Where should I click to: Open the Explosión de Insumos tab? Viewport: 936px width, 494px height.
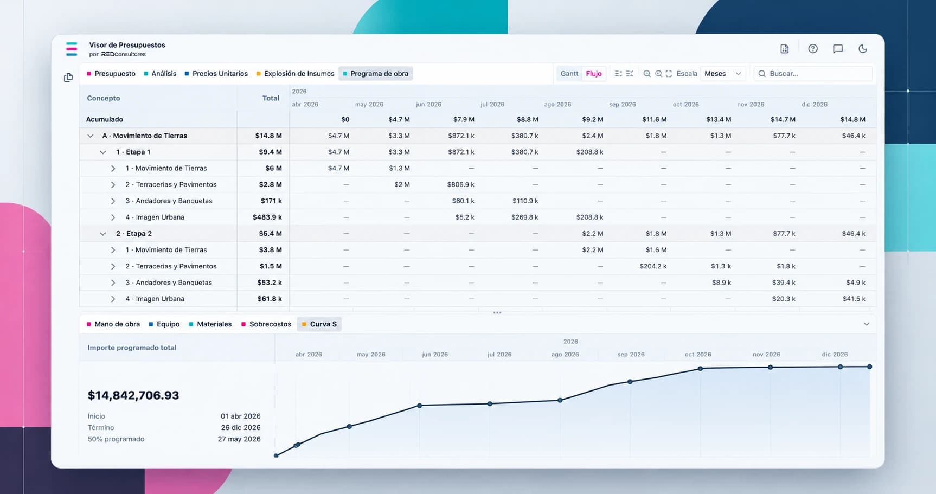[295, 74]
